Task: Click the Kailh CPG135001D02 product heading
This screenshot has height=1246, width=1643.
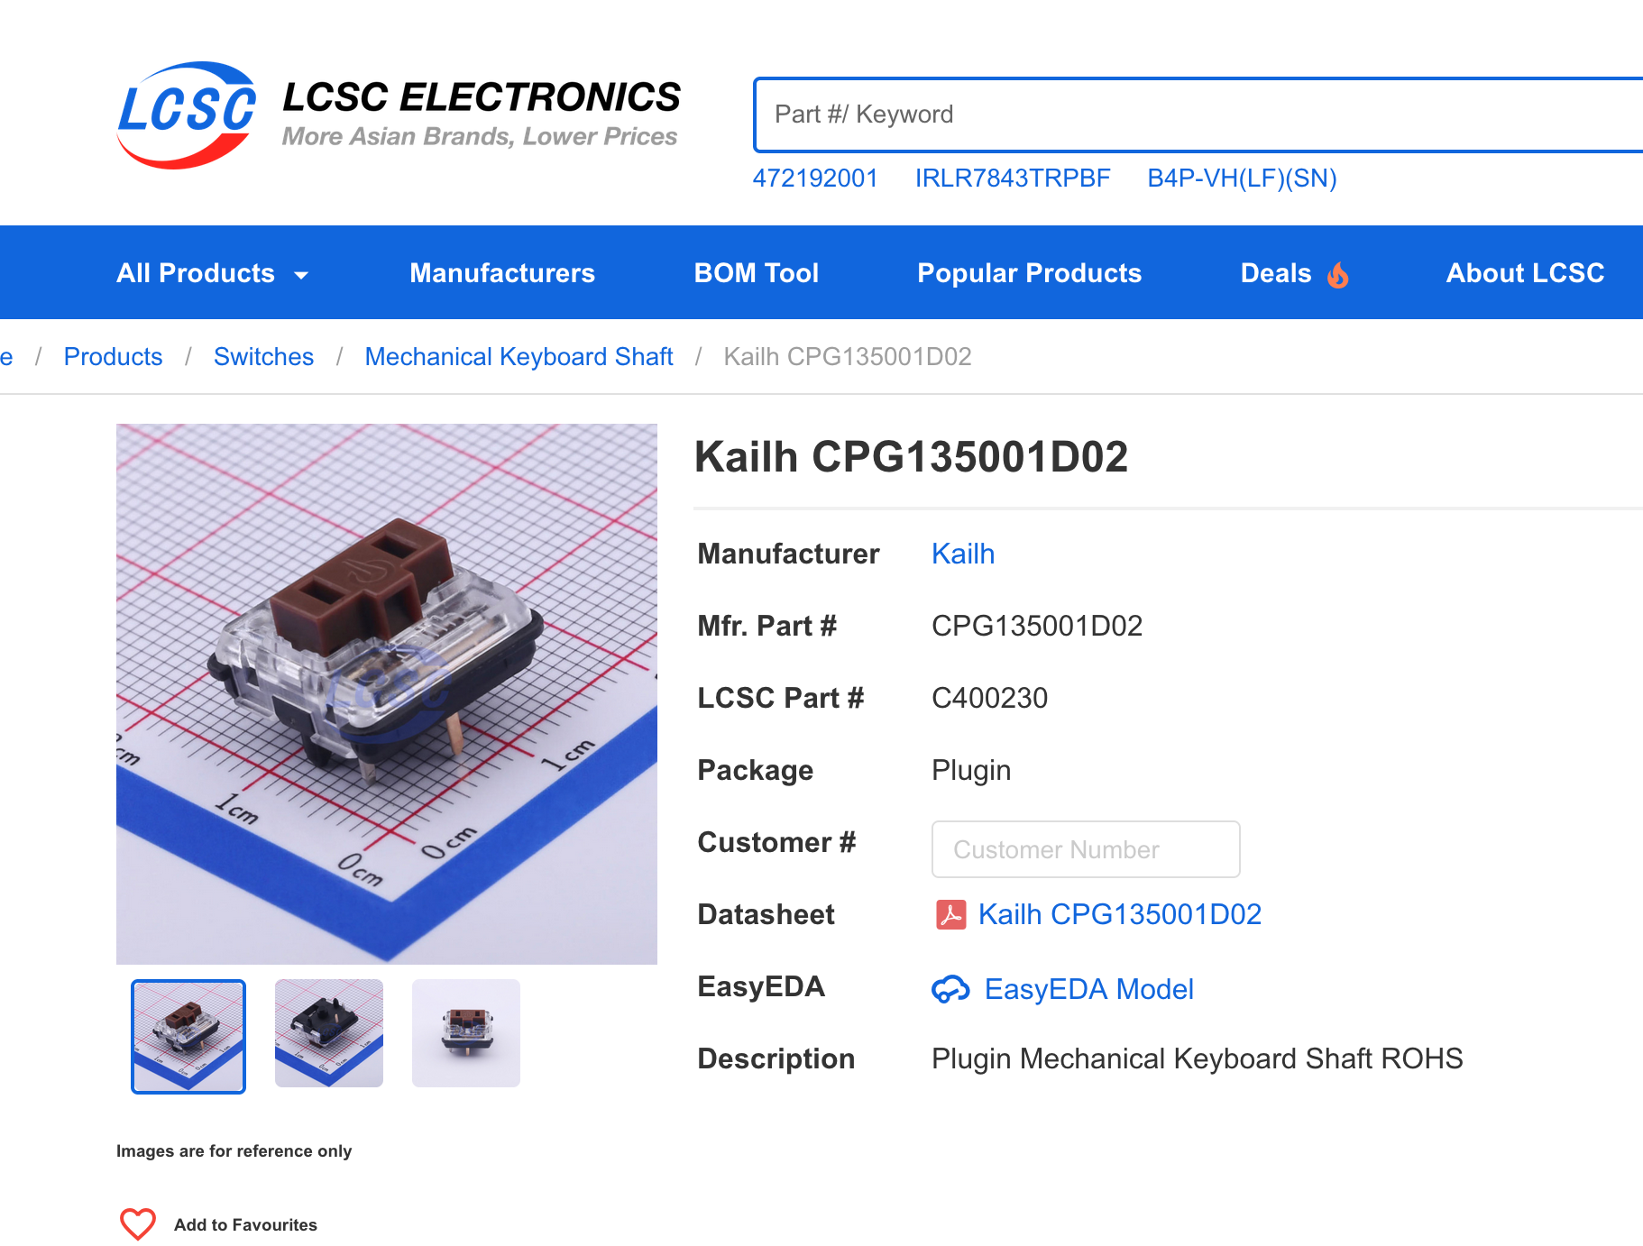Action: [911, 457]
